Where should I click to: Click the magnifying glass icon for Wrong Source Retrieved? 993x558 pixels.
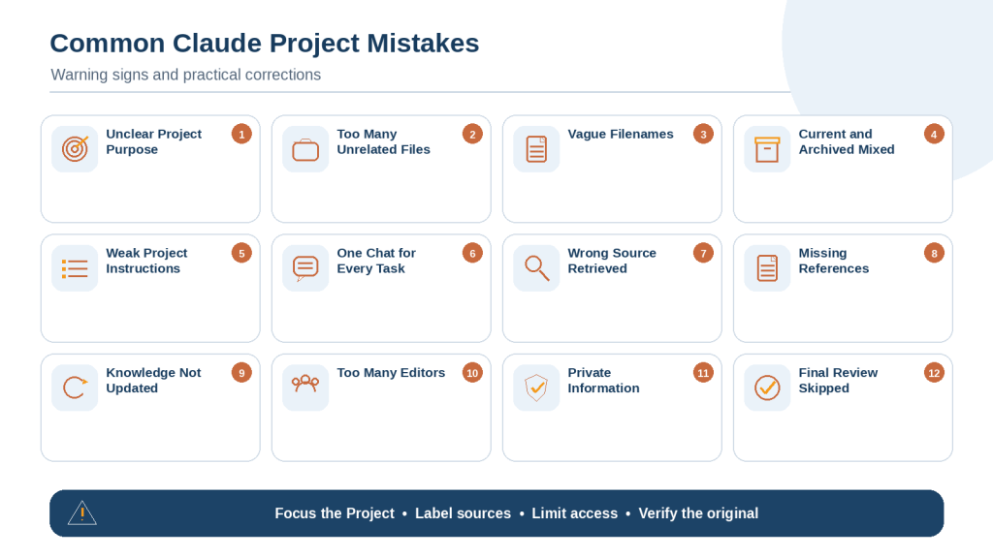[536, 268]
